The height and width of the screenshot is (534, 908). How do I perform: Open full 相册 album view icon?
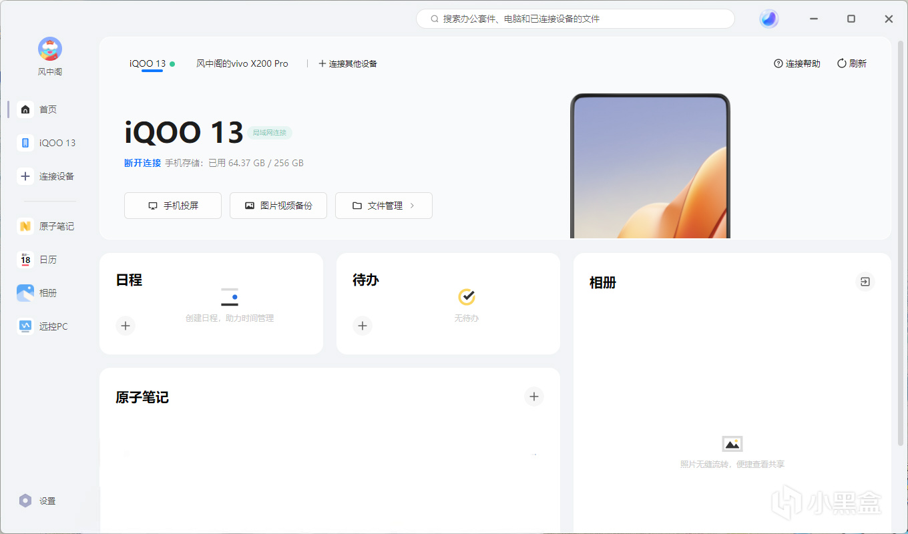click(865, 282)
